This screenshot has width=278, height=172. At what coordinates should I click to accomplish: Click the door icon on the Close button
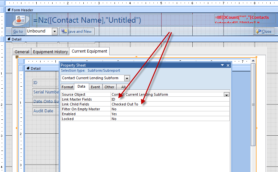(258, 31)
